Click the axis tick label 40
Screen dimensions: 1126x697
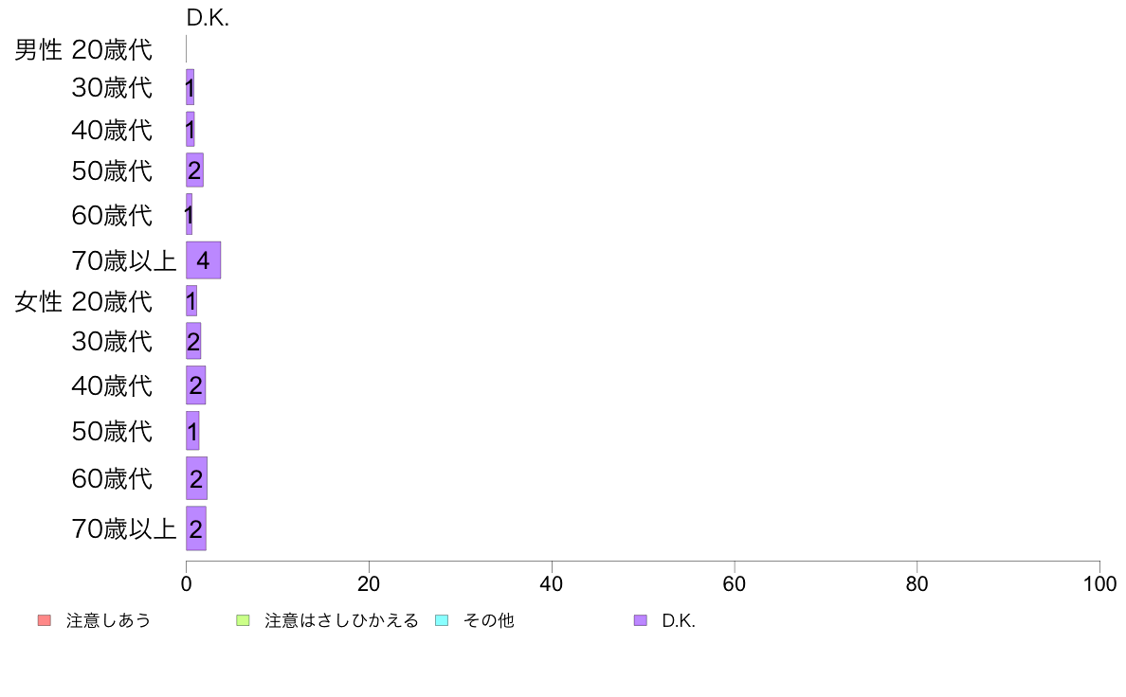click(x=552, y=583)
